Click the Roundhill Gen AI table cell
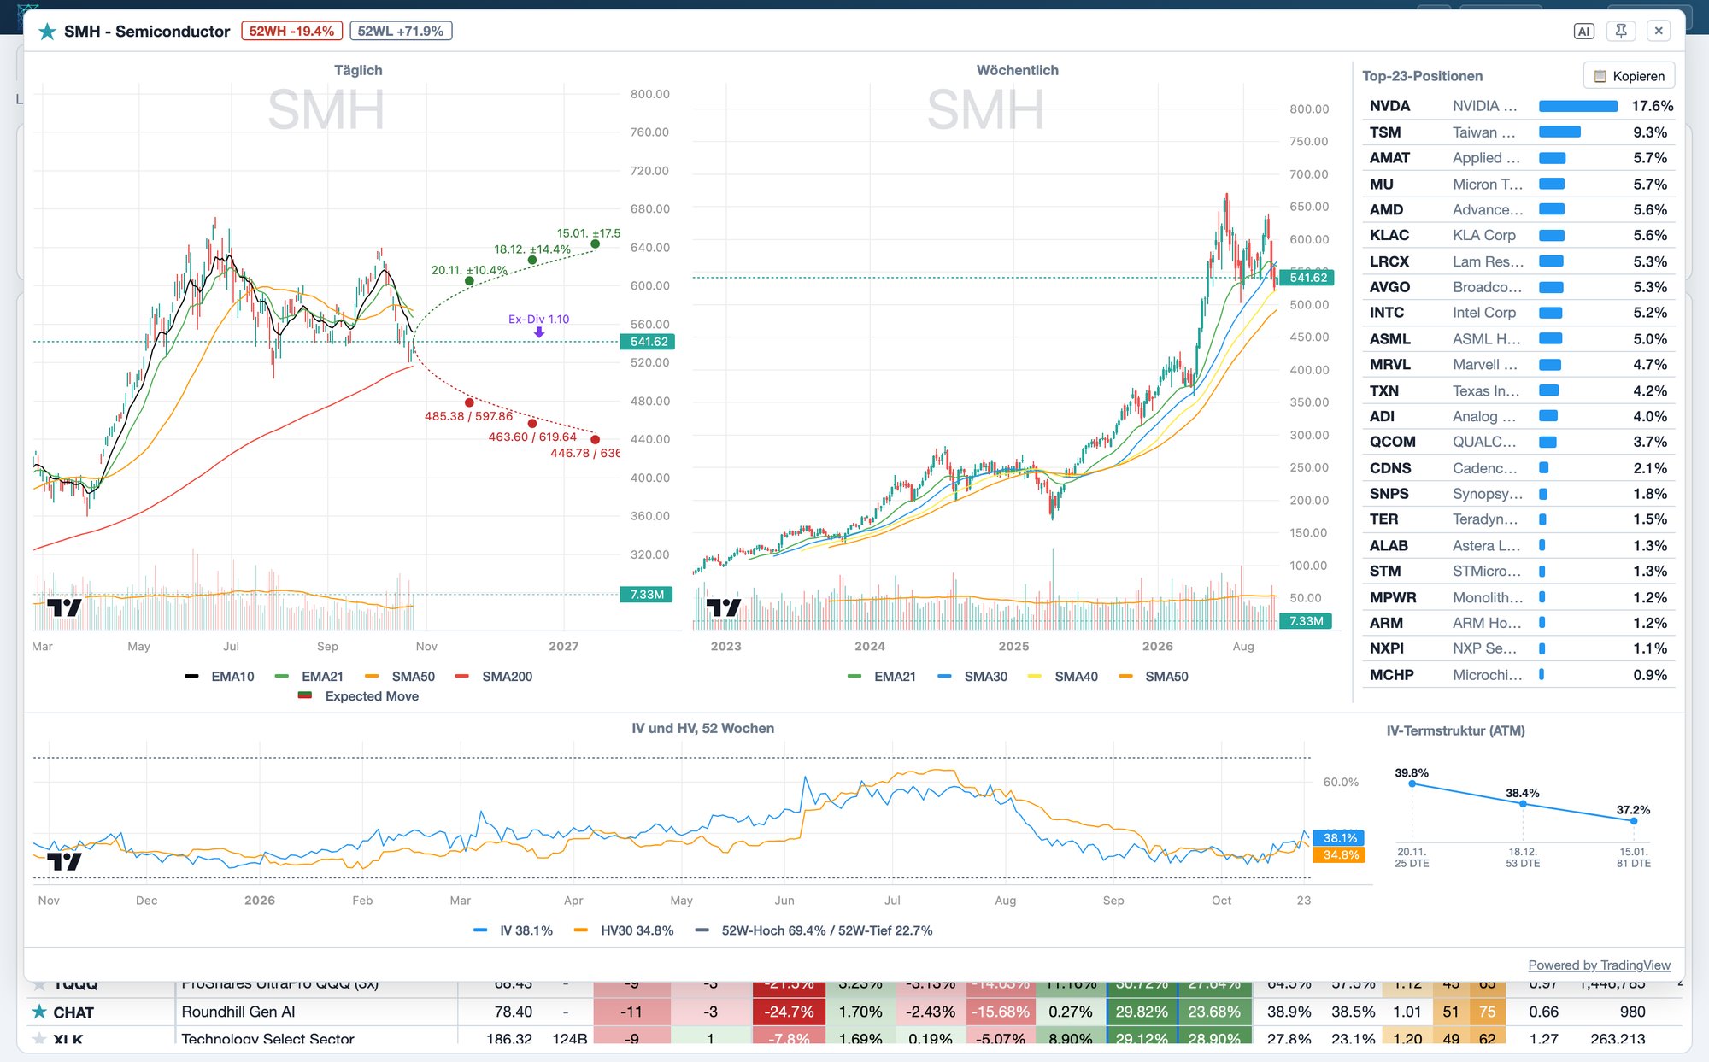The width and height of the screenshot is (1709, 1062). click(316, 1012)
